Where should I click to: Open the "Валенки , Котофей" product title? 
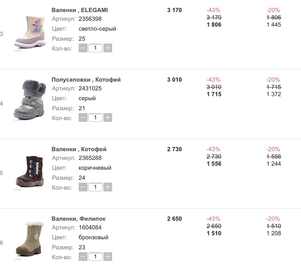point(79,149)
